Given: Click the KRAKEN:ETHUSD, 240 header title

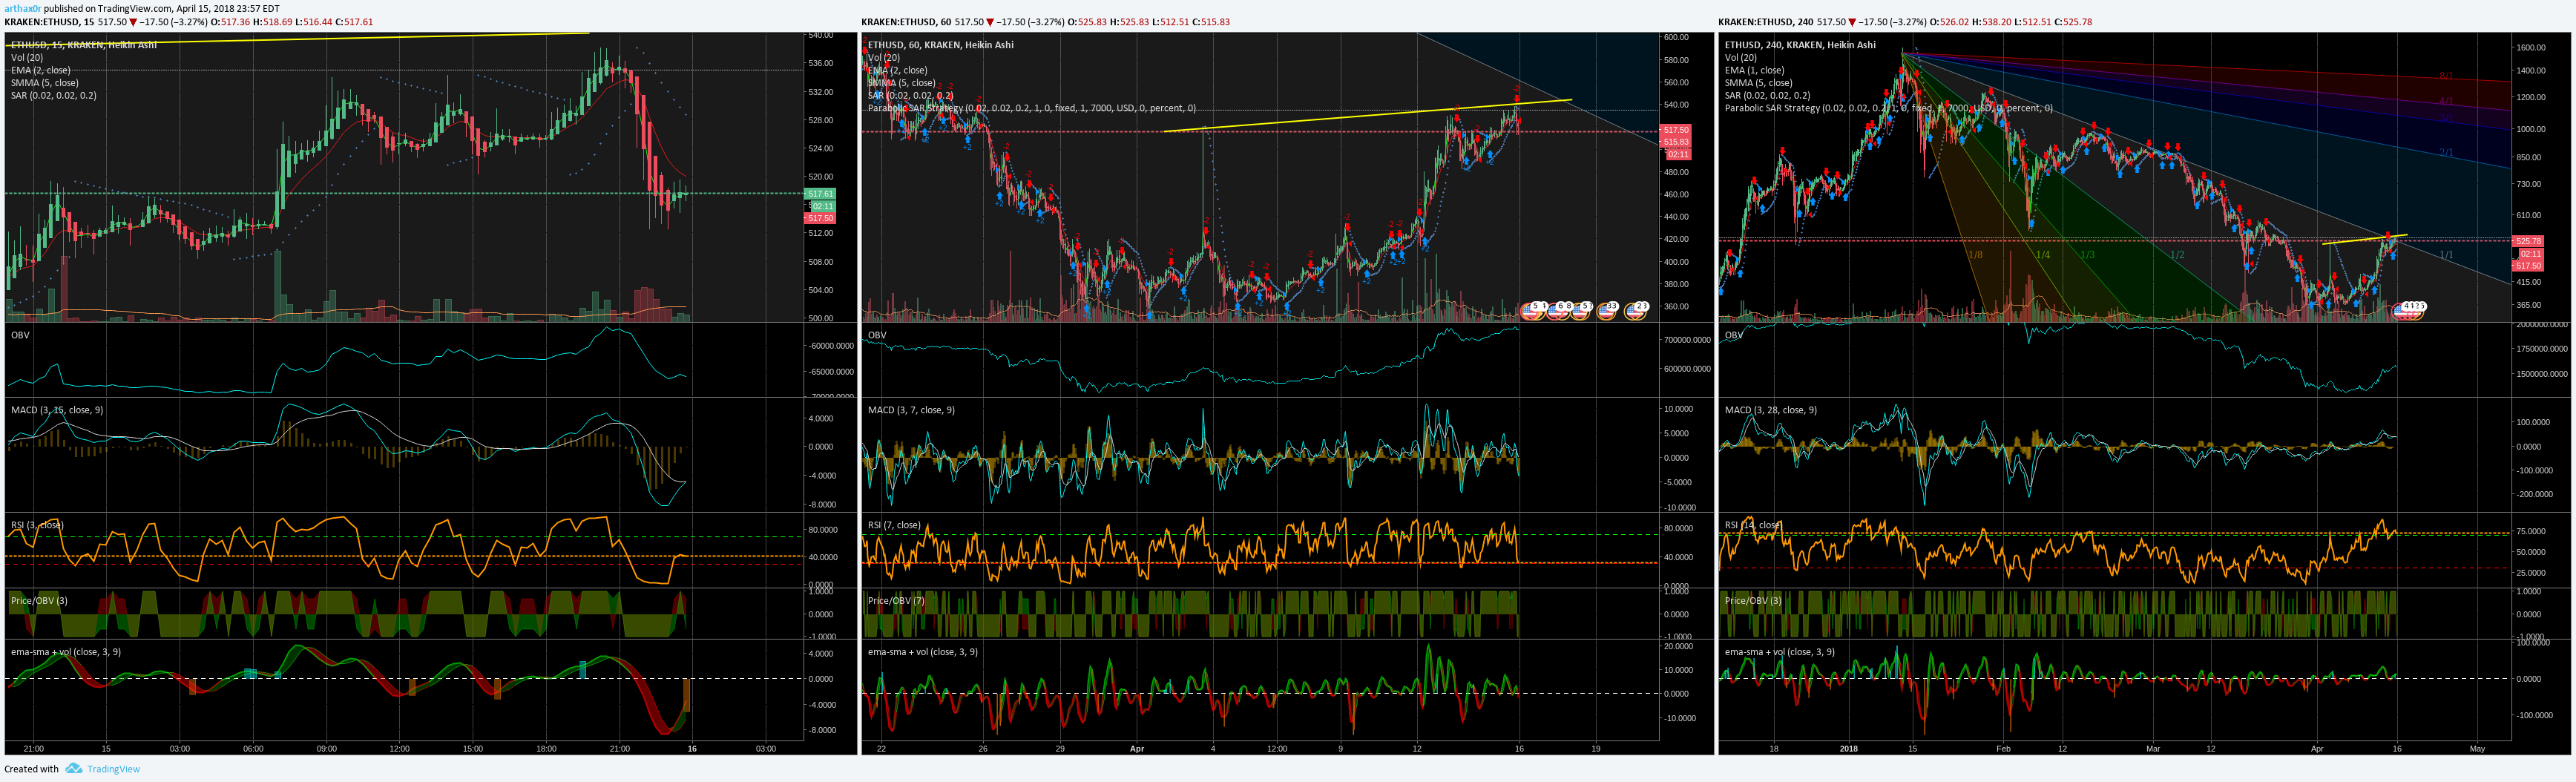Looking at the screenshot, I should 1766,22.
